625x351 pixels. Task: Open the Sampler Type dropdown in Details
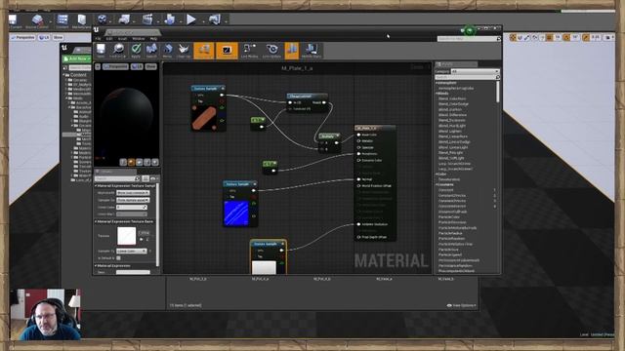pos(132,252)
